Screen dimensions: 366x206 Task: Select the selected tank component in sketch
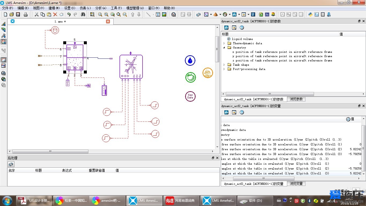click(75, 57)
